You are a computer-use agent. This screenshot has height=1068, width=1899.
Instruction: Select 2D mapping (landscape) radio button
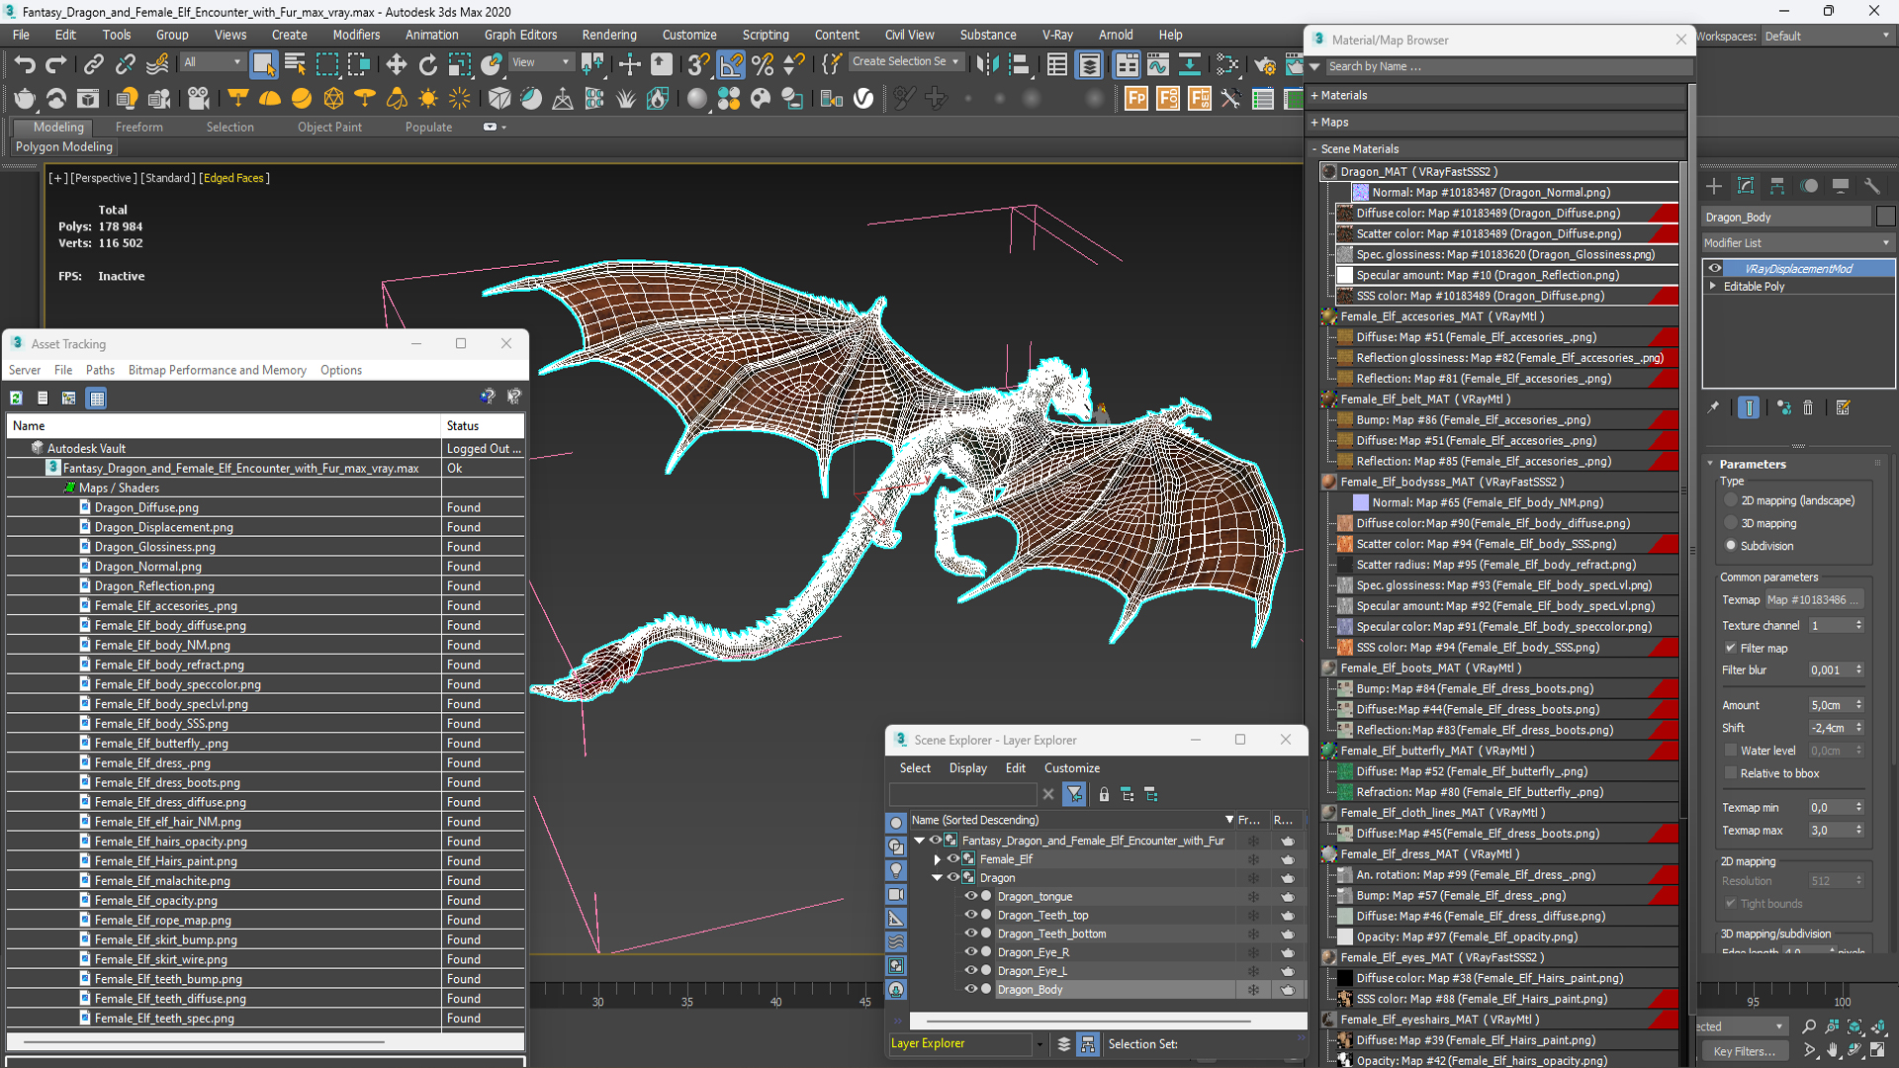pos(1731,500)
